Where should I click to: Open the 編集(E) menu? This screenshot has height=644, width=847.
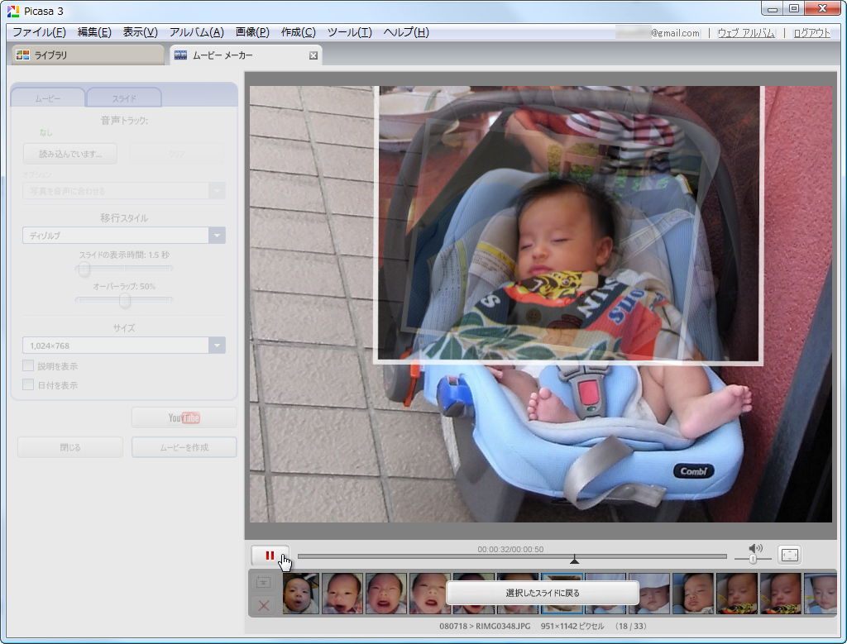tap(94, 32)
